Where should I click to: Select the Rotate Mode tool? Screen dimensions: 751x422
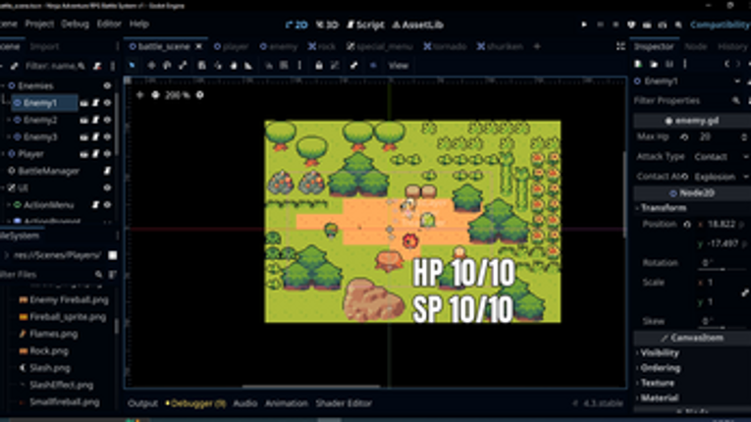[x=168, y=66]
